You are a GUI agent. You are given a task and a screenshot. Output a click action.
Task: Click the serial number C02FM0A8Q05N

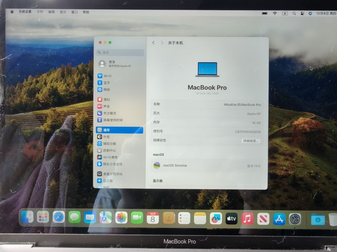coord(248,132)
